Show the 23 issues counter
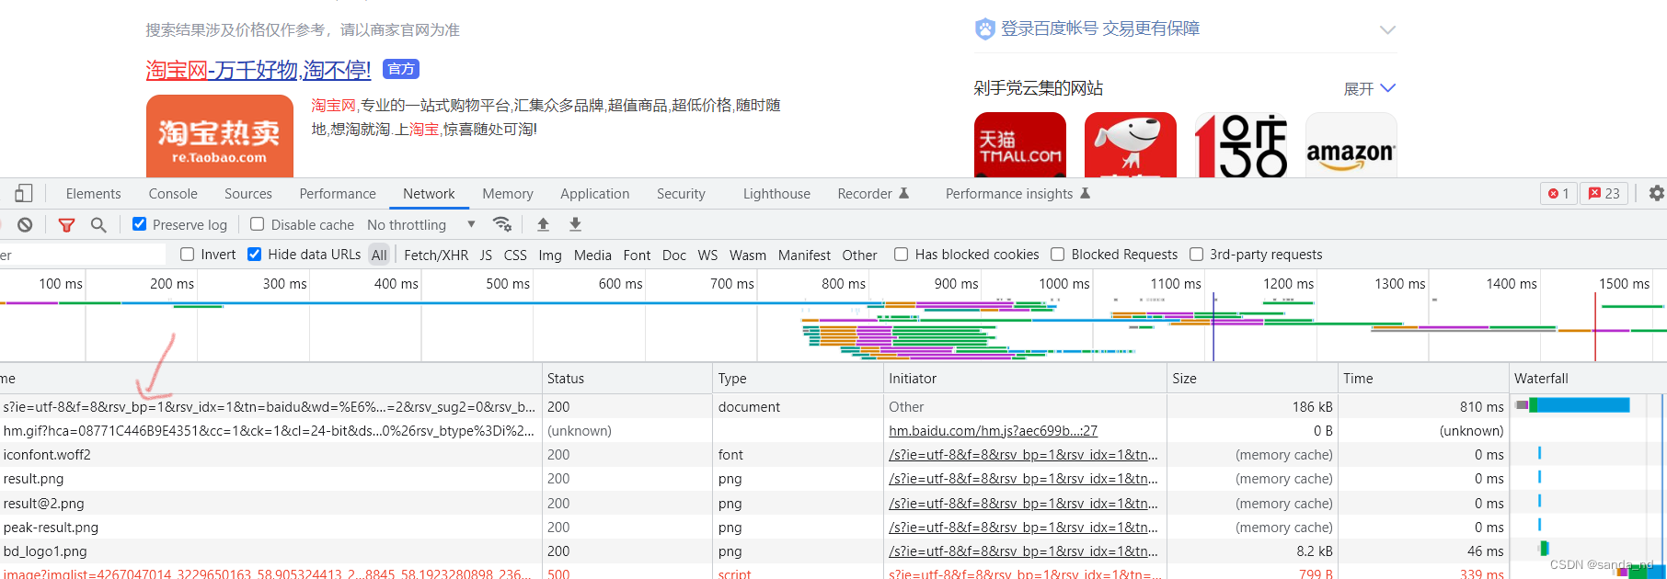This screenshot has height=579, width=1667. [x=1604, y=193]
